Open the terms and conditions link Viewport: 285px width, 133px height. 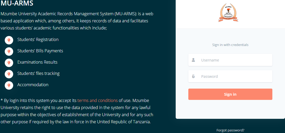98,100
